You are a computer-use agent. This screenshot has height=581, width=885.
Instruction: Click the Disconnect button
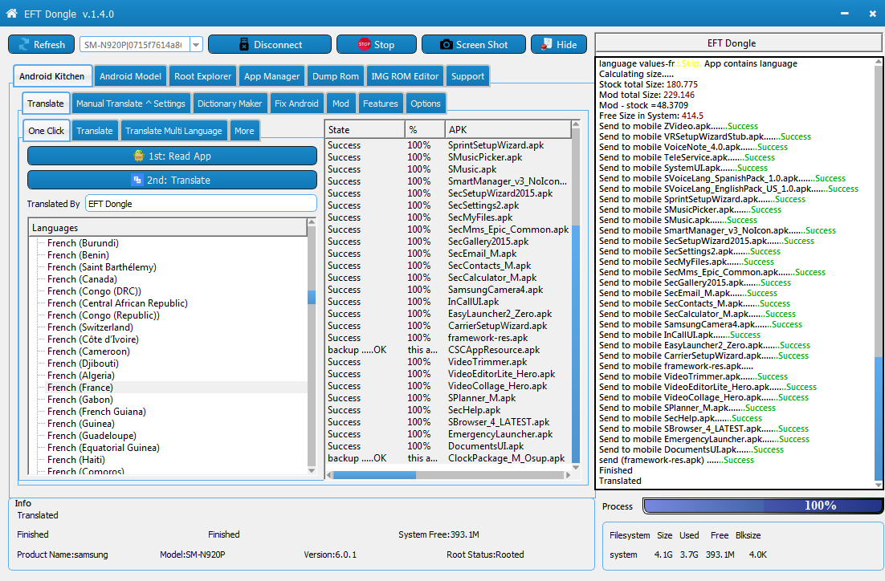pyautogui.click(x=270, y=45)
